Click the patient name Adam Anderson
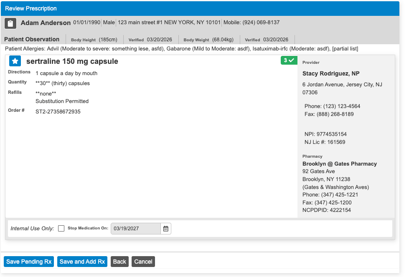 point(46,23)
